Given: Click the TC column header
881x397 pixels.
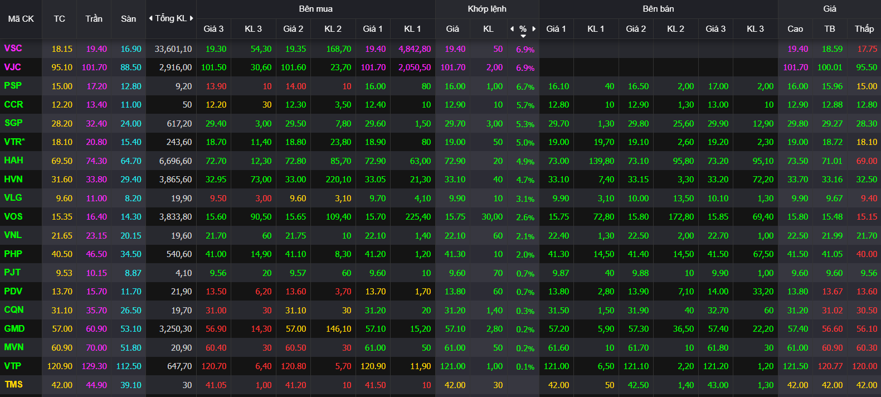Looking at the screenshot, I should (x=60, y=18).
